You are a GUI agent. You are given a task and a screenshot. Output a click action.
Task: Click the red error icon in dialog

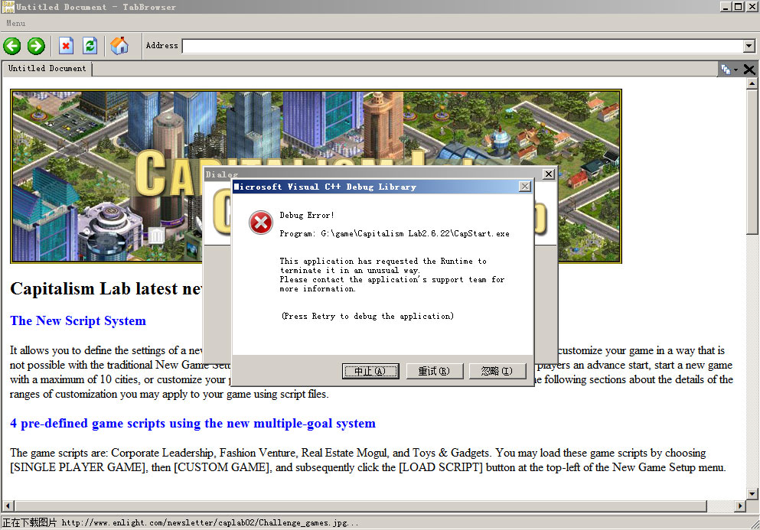pos(261,223)
